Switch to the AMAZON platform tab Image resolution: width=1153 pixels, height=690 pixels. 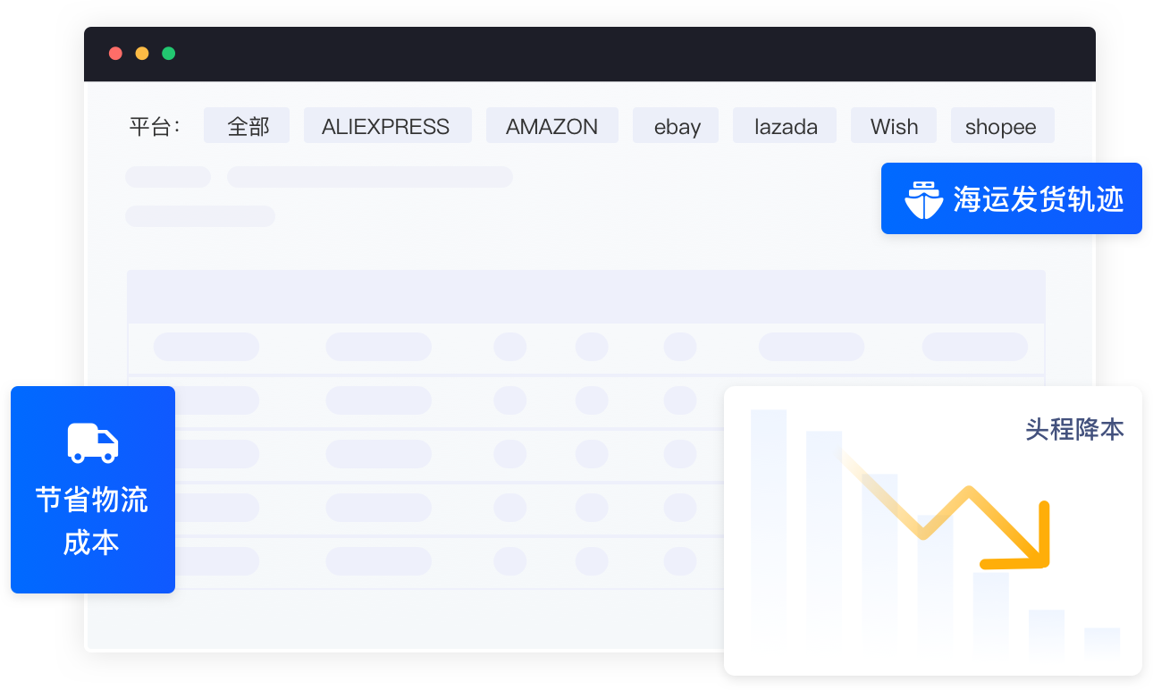click(x=551, y=126)
